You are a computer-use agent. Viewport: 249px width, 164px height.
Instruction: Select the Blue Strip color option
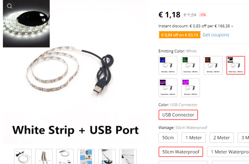click(168, 65)
